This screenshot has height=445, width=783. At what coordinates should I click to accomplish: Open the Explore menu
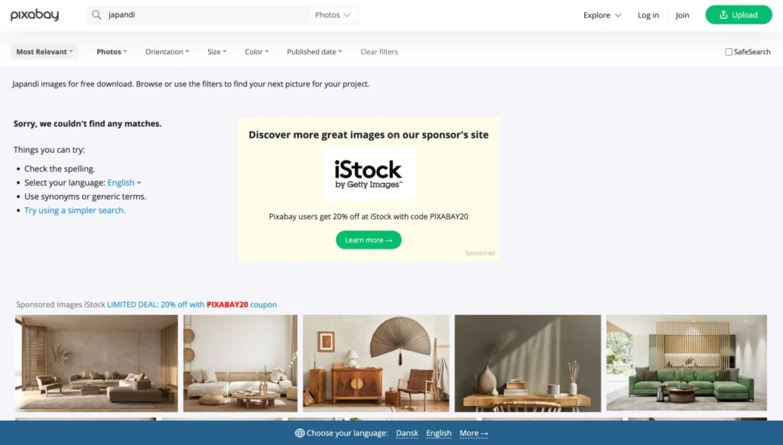click(603, 15)
